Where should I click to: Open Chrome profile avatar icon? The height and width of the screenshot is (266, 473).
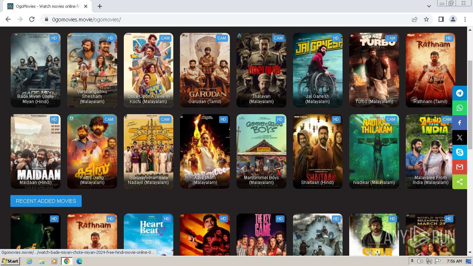click(453, 19)
